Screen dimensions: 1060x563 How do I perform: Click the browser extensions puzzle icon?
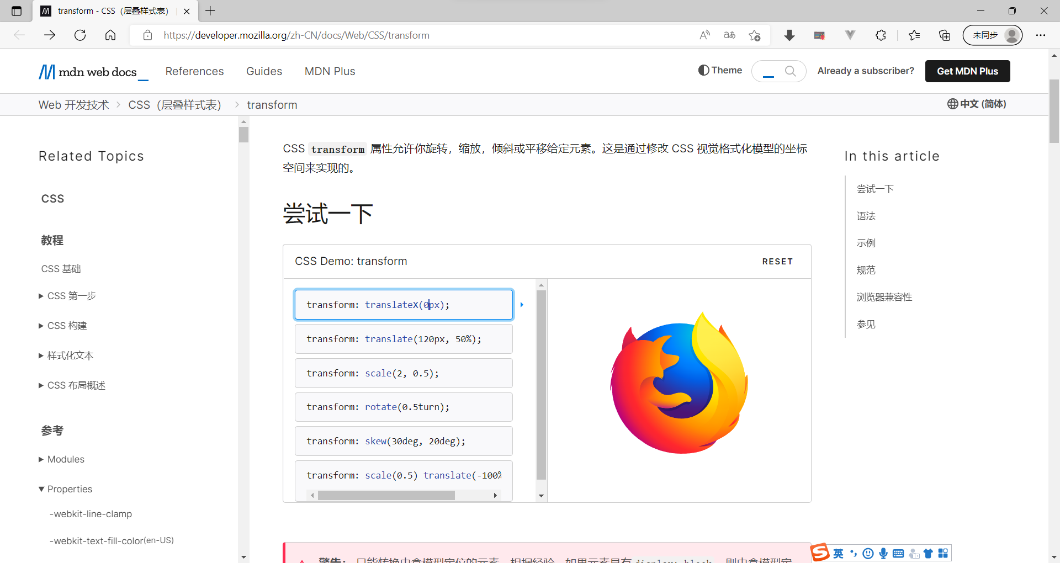(881, 35)
